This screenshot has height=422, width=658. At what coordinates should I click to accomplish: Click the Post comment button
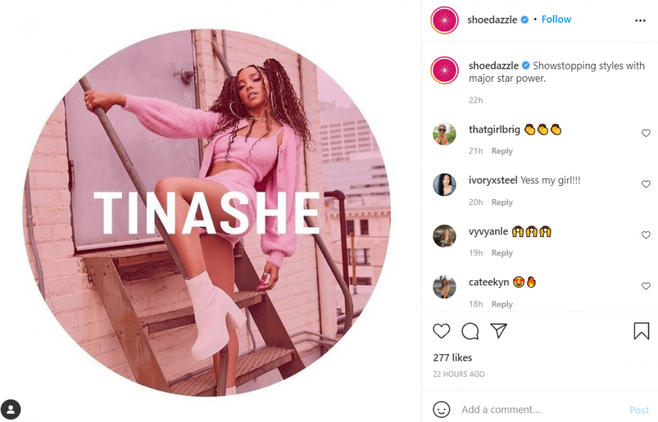pyautogui.click(x=639, y=410)
